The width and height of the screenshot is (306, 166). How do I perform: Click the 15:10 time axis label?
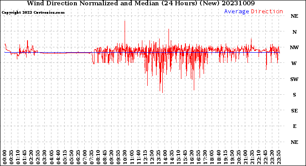[178, 157]
